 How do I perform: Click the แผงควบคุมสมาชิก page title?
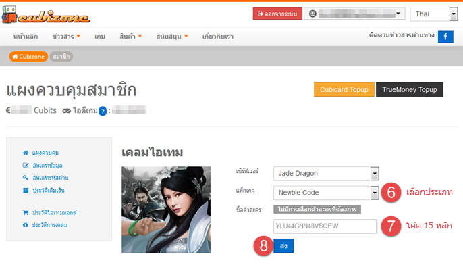click(x=71, y=90)
